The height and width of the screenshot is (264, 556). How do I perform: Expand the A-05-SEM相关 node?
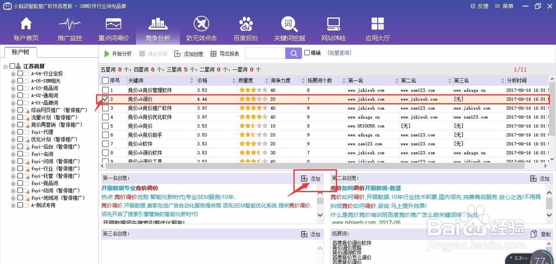click(x=13, y=81)
